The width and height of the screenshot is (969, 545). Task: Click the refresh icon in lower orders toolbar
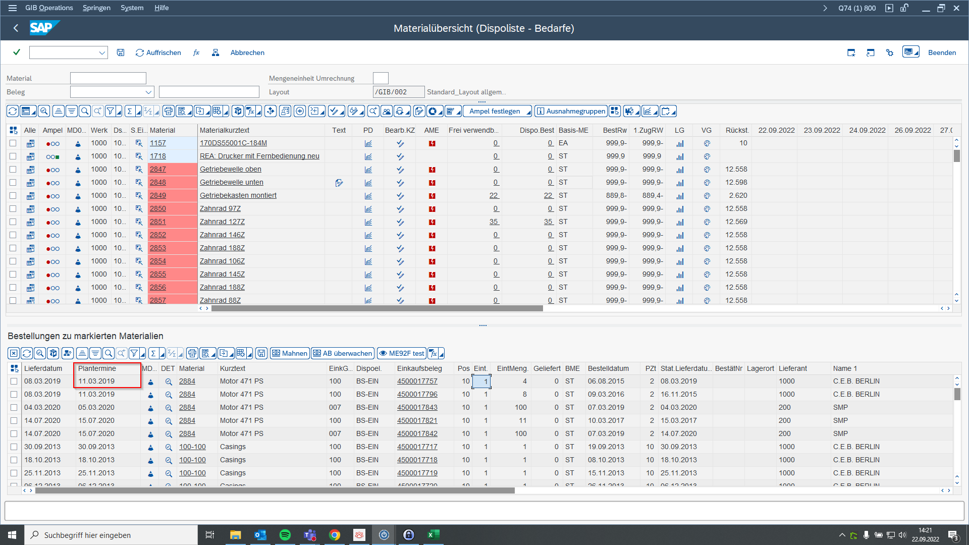point(27,353)
